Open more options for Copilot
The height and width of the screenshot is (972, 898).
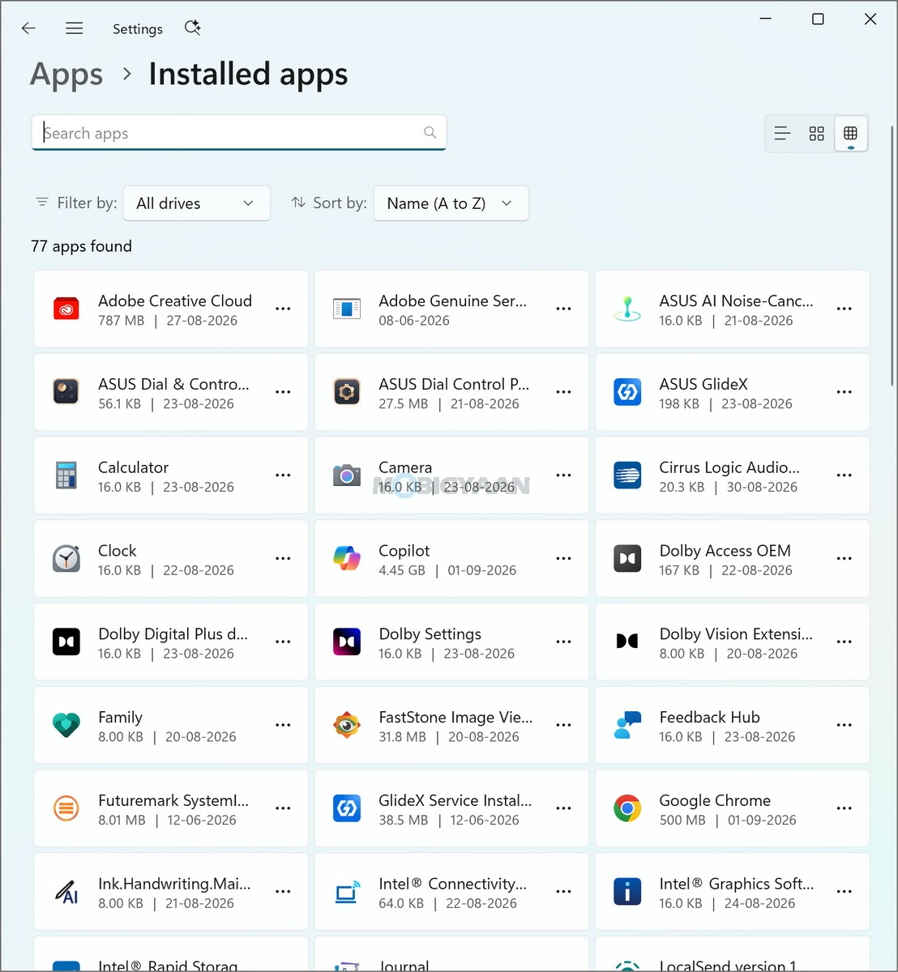(x=563, y=559)
